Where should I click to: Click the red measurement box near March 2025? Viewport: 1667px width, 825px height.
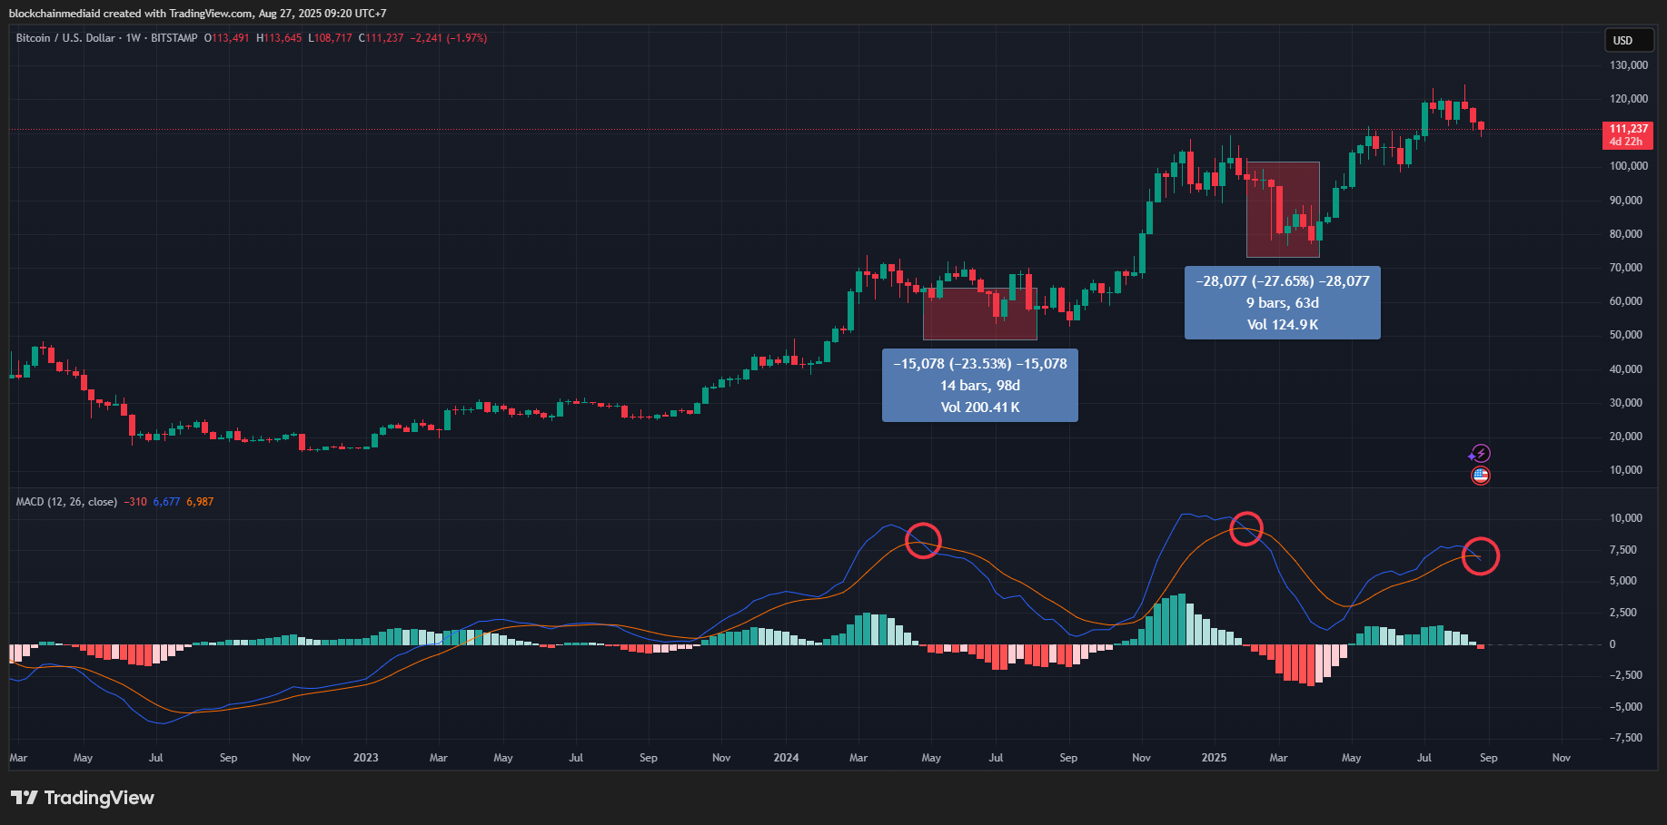(1283, 210)
